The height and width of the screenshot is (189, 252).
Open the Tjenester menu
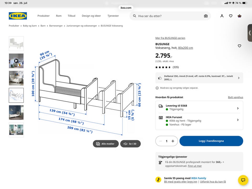[113, 16]
